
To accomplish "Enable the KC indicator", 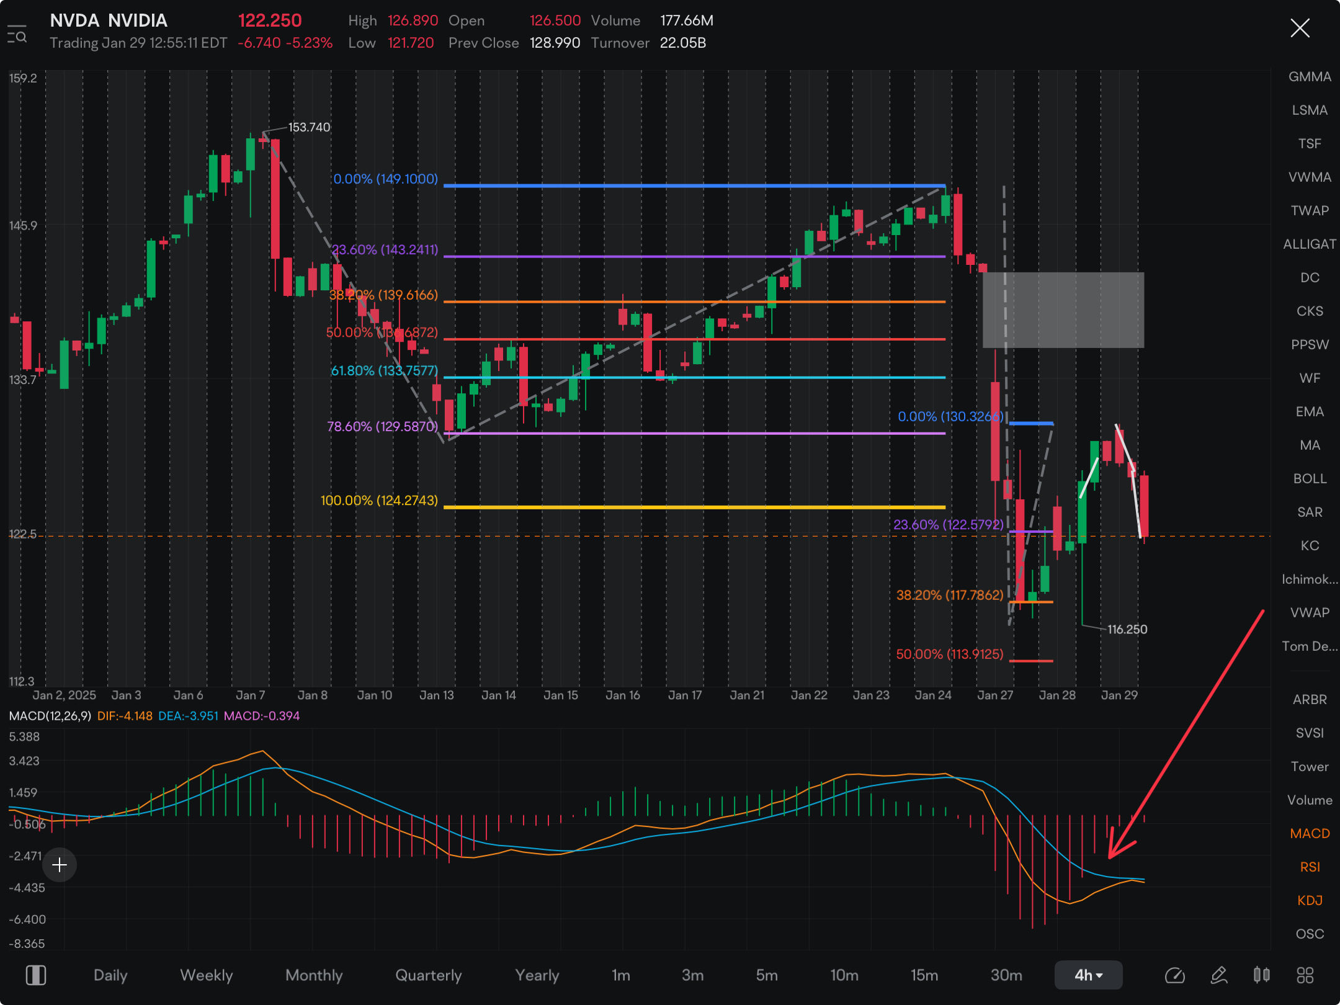I will pyautogui.click(x=1310, y=546).
